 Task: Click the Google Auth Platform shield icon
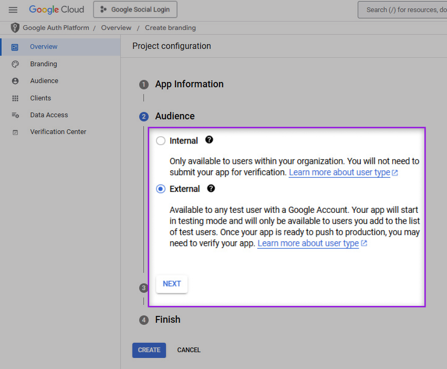pyautogui.click(x=15, y=28)
